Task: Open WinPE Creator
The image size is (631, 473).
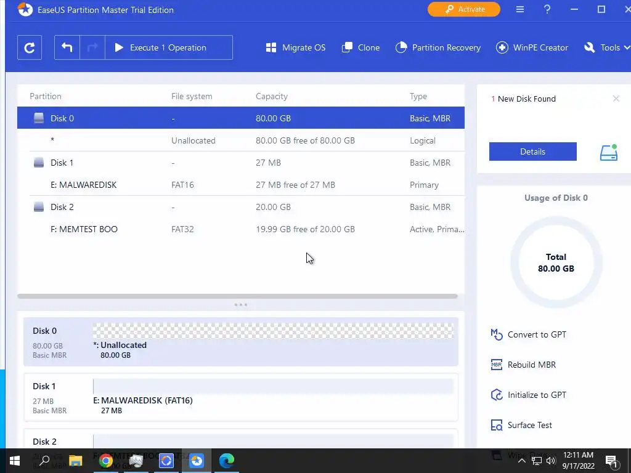Action: point(532,47)
